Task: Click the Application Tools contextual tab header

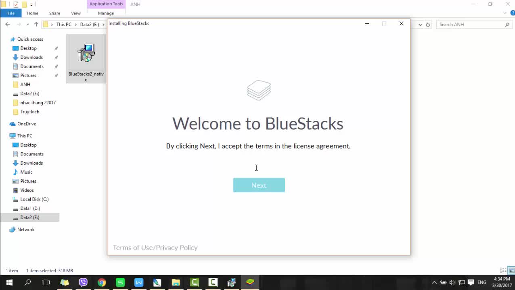Action: coord(106,4)
